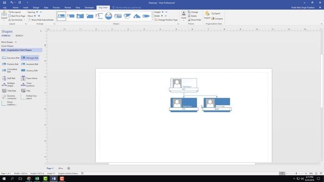Select Staff Belt shape
324x182 pixels.
point(9,78)
